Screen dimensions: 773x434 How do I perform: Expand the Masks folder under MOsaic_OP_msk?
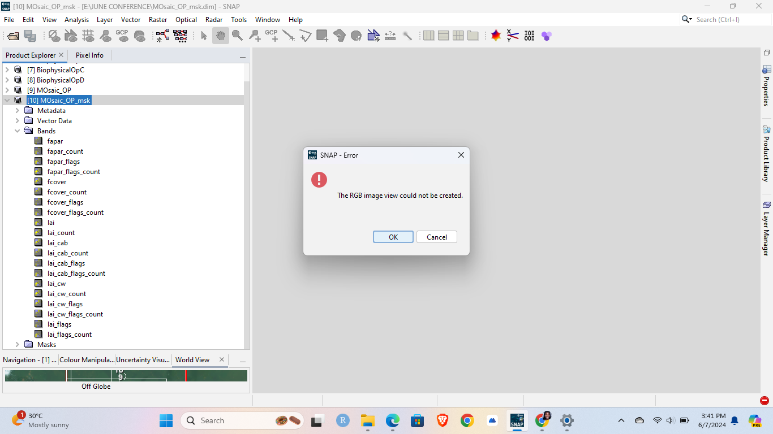(17, 344)
